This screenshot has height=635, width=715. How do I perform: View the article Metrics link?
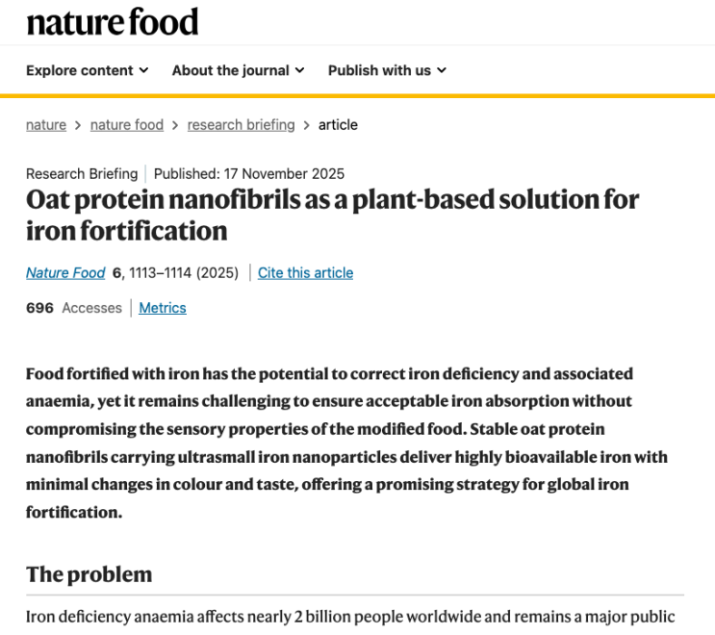[163, 308]
